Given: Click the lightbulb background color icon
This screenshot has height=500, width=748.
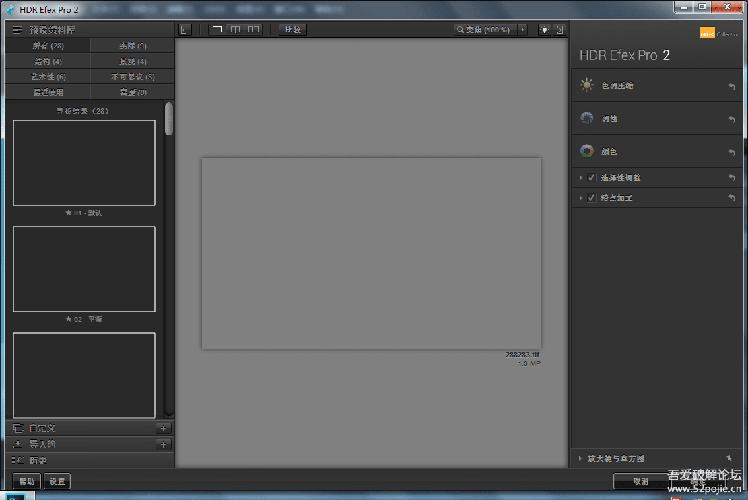Looking at the screenshot, I should tap(544, 30).
